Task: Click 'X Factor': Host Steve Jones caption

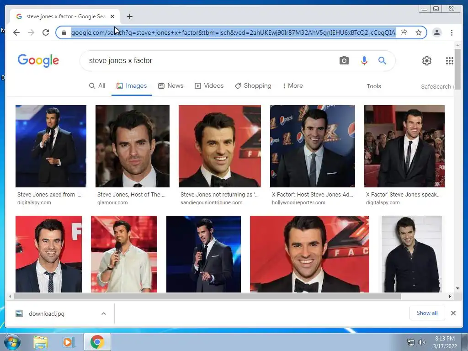Action: 312,195
